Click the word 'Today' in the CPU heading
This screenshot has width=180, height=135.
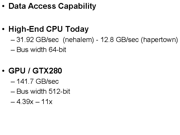coord(77,29)
